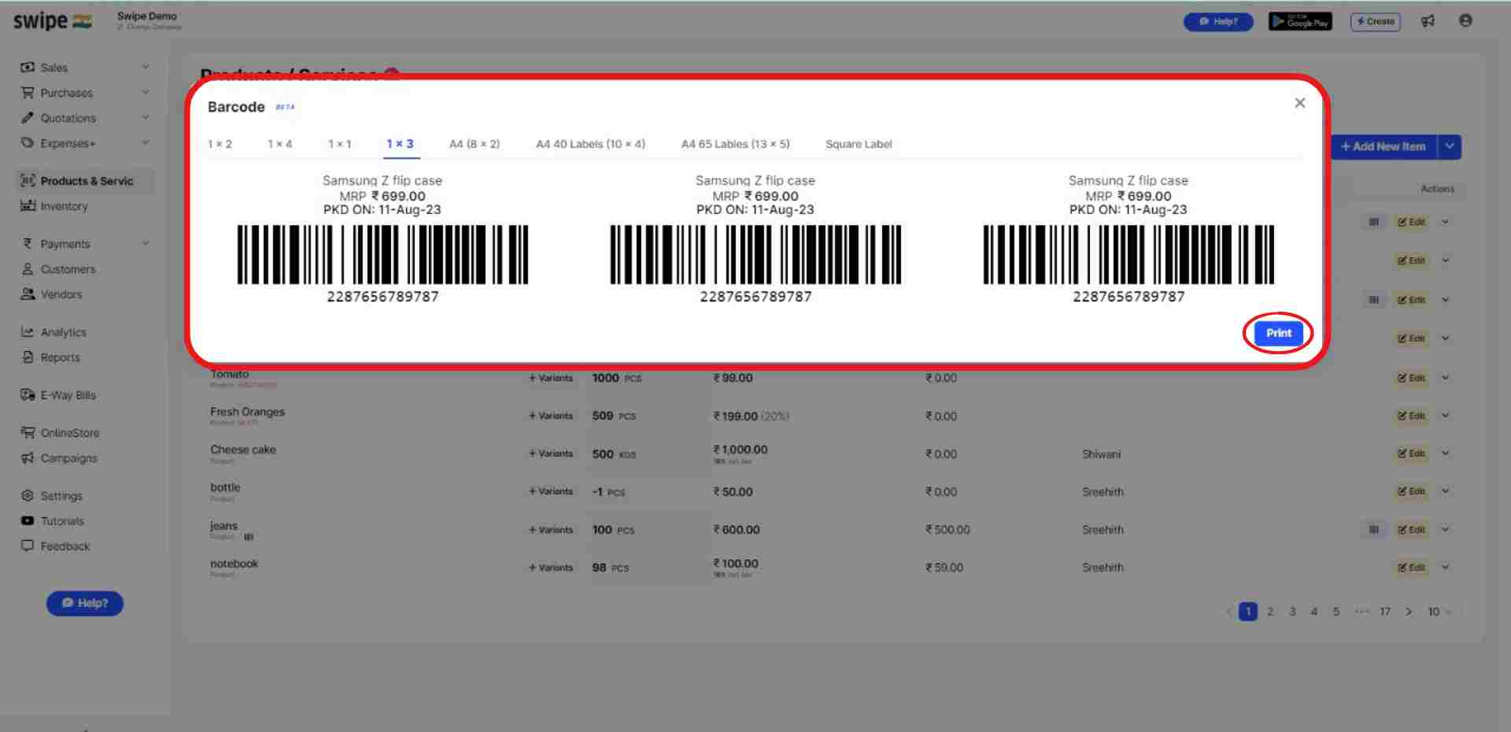Click the first barcode image

(382, 254)
